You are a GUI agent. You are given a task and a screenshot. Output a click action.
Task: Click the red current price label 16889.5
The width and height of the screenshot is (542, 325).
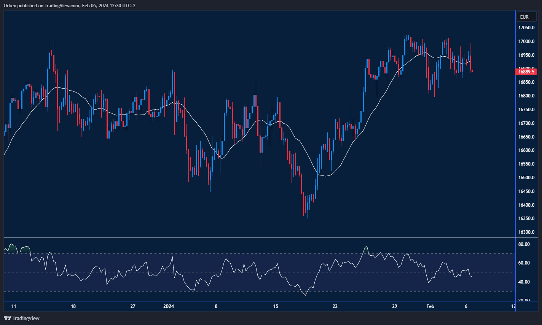526,72
